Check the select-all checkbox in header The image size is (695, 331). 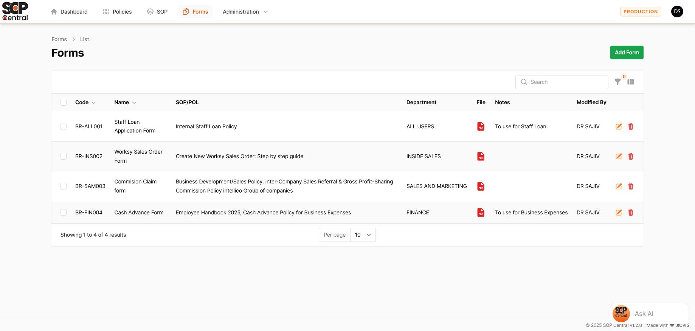pyautogui.click(x=64, y=102)
